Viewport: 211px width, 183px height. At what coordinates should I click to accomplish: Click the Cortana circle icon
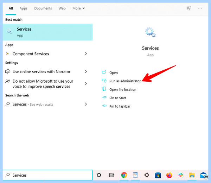[x=99, y=175]
